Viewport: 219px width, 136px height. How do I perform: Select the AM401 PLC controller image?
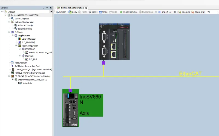(114, 42)
